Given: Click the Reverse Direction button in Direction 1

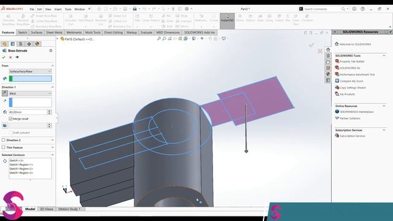Looking at the screenshot, I should pyautogui.click(x=5, y=93).
